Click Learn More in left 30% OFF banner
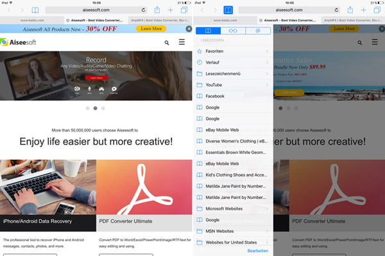Image resolution: width=385 pixels, height=256 pixels. pyautogui.click(x=151, y=29)
